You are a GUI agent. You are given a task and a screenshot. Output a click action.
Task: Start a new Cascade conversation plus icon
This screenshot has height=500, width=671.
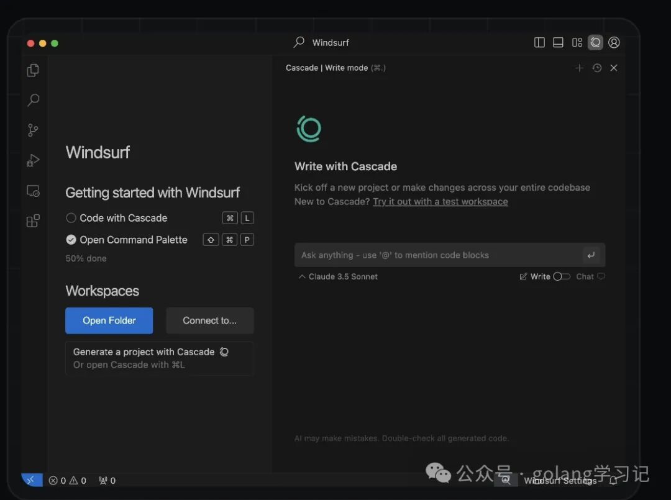pos(579,68)
